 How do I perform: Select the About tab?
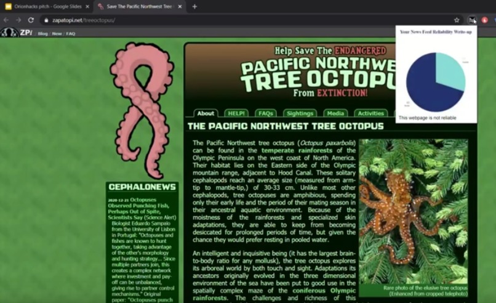pos(206,113)
